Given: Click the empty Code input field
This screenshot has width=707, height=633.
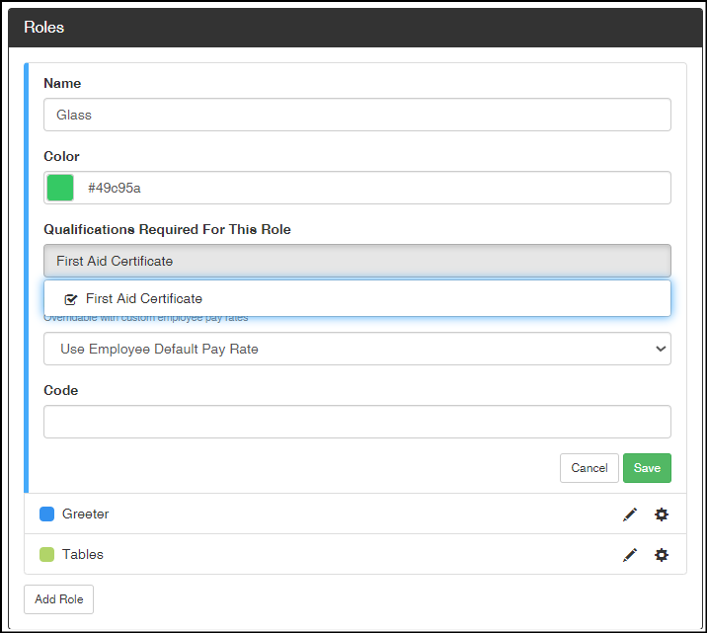Looking at the screenshot, I should pos(357,422).
